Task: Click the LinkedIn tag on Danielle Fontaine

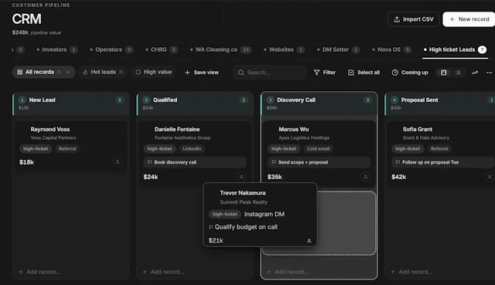Action: (192, 148)
